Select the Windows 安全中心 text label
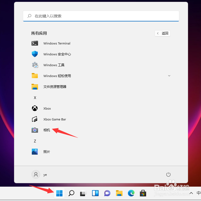Image resolution: width=201 pixels, height=201 pixels. click(x=57, y=54)
